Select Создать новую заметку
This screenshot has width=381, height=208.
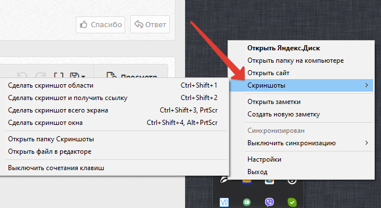[301, 114]
